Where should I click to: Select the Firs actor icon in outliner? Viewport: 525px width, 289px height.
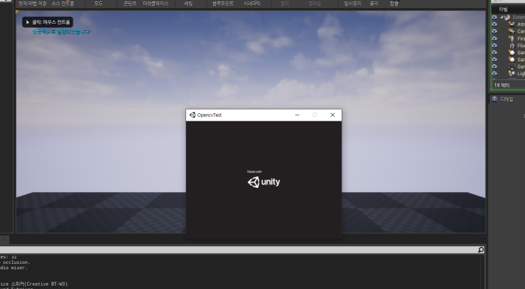pyautogui.click(x=512, y=39)
